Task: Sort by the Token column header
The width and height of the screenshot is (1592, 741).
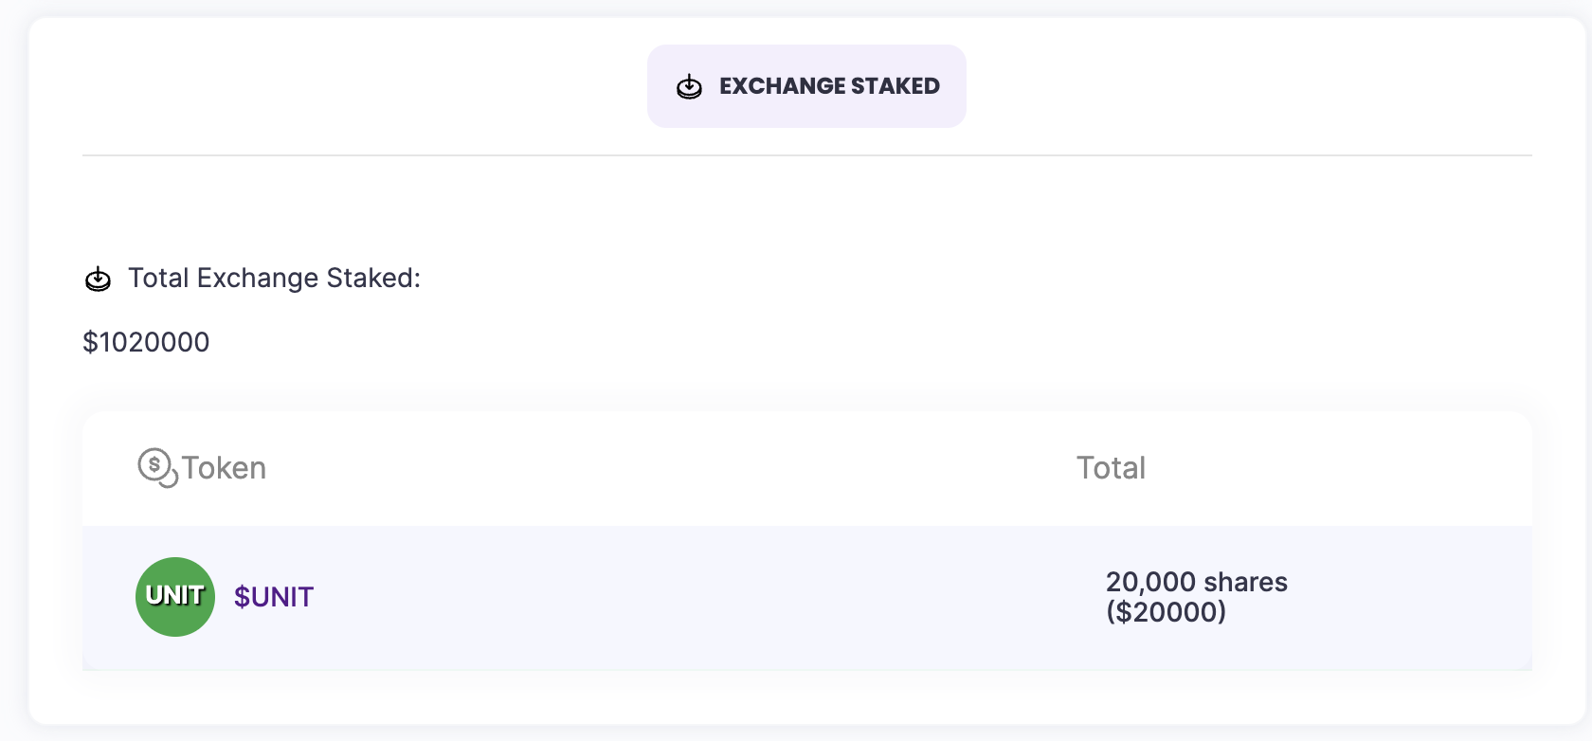Action: point(224,468)
